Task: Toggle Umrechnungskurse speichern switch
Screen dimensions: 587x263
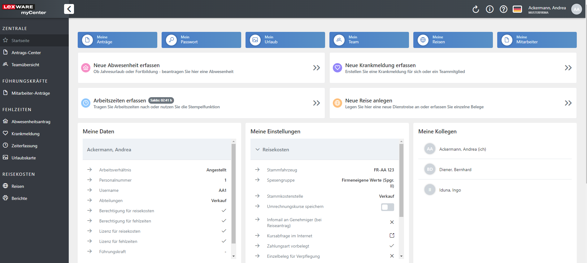Action: (387, 207)
